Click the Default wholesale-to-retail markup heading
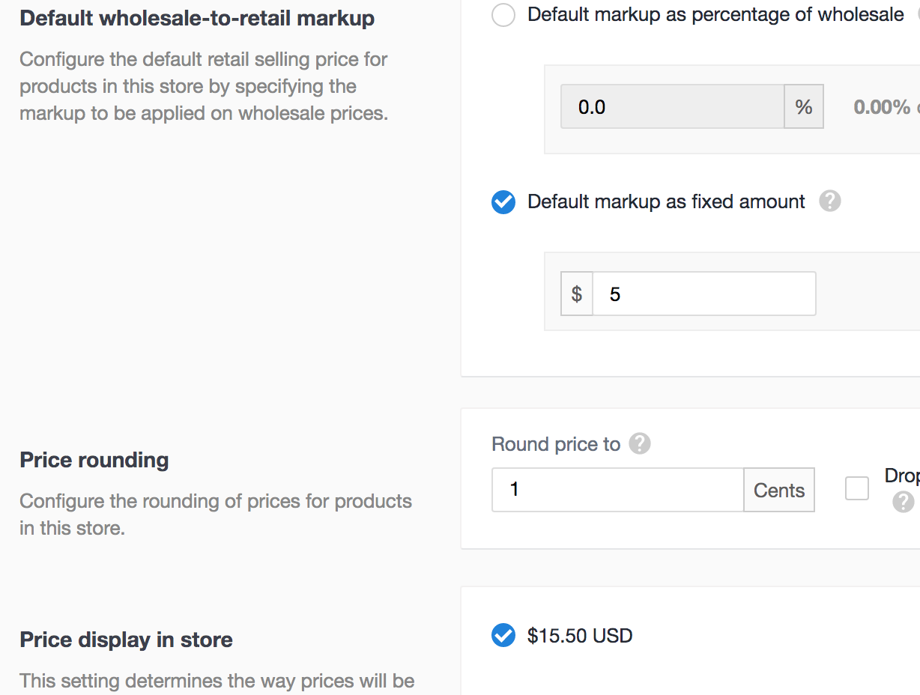Viewport: 920px width, 695px height. [x=197, y=18]
